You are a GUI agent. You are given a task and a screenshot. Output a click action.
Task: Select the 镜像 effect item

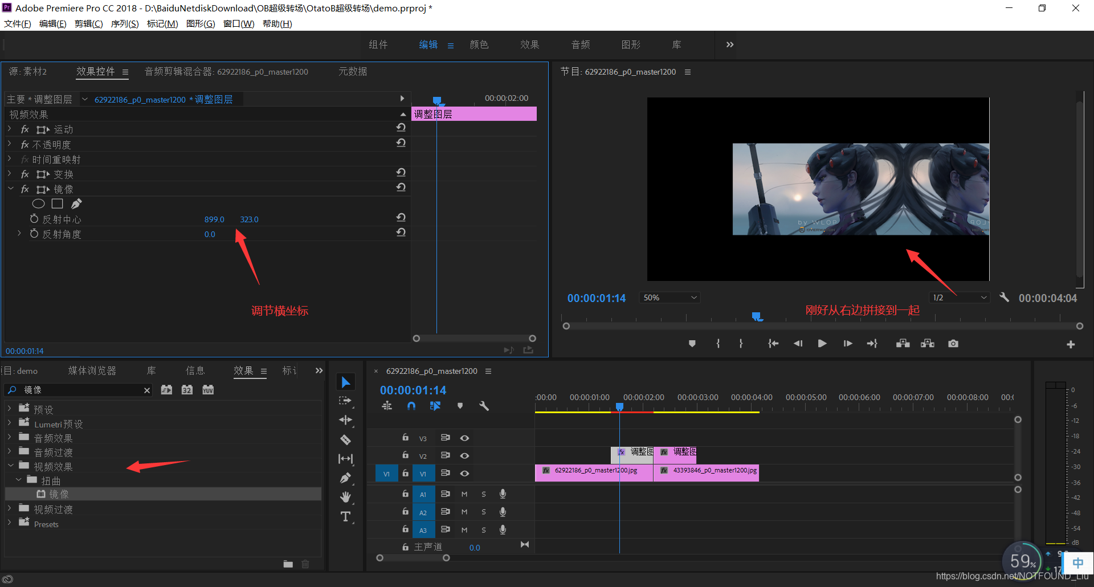(x=164, y=494)
